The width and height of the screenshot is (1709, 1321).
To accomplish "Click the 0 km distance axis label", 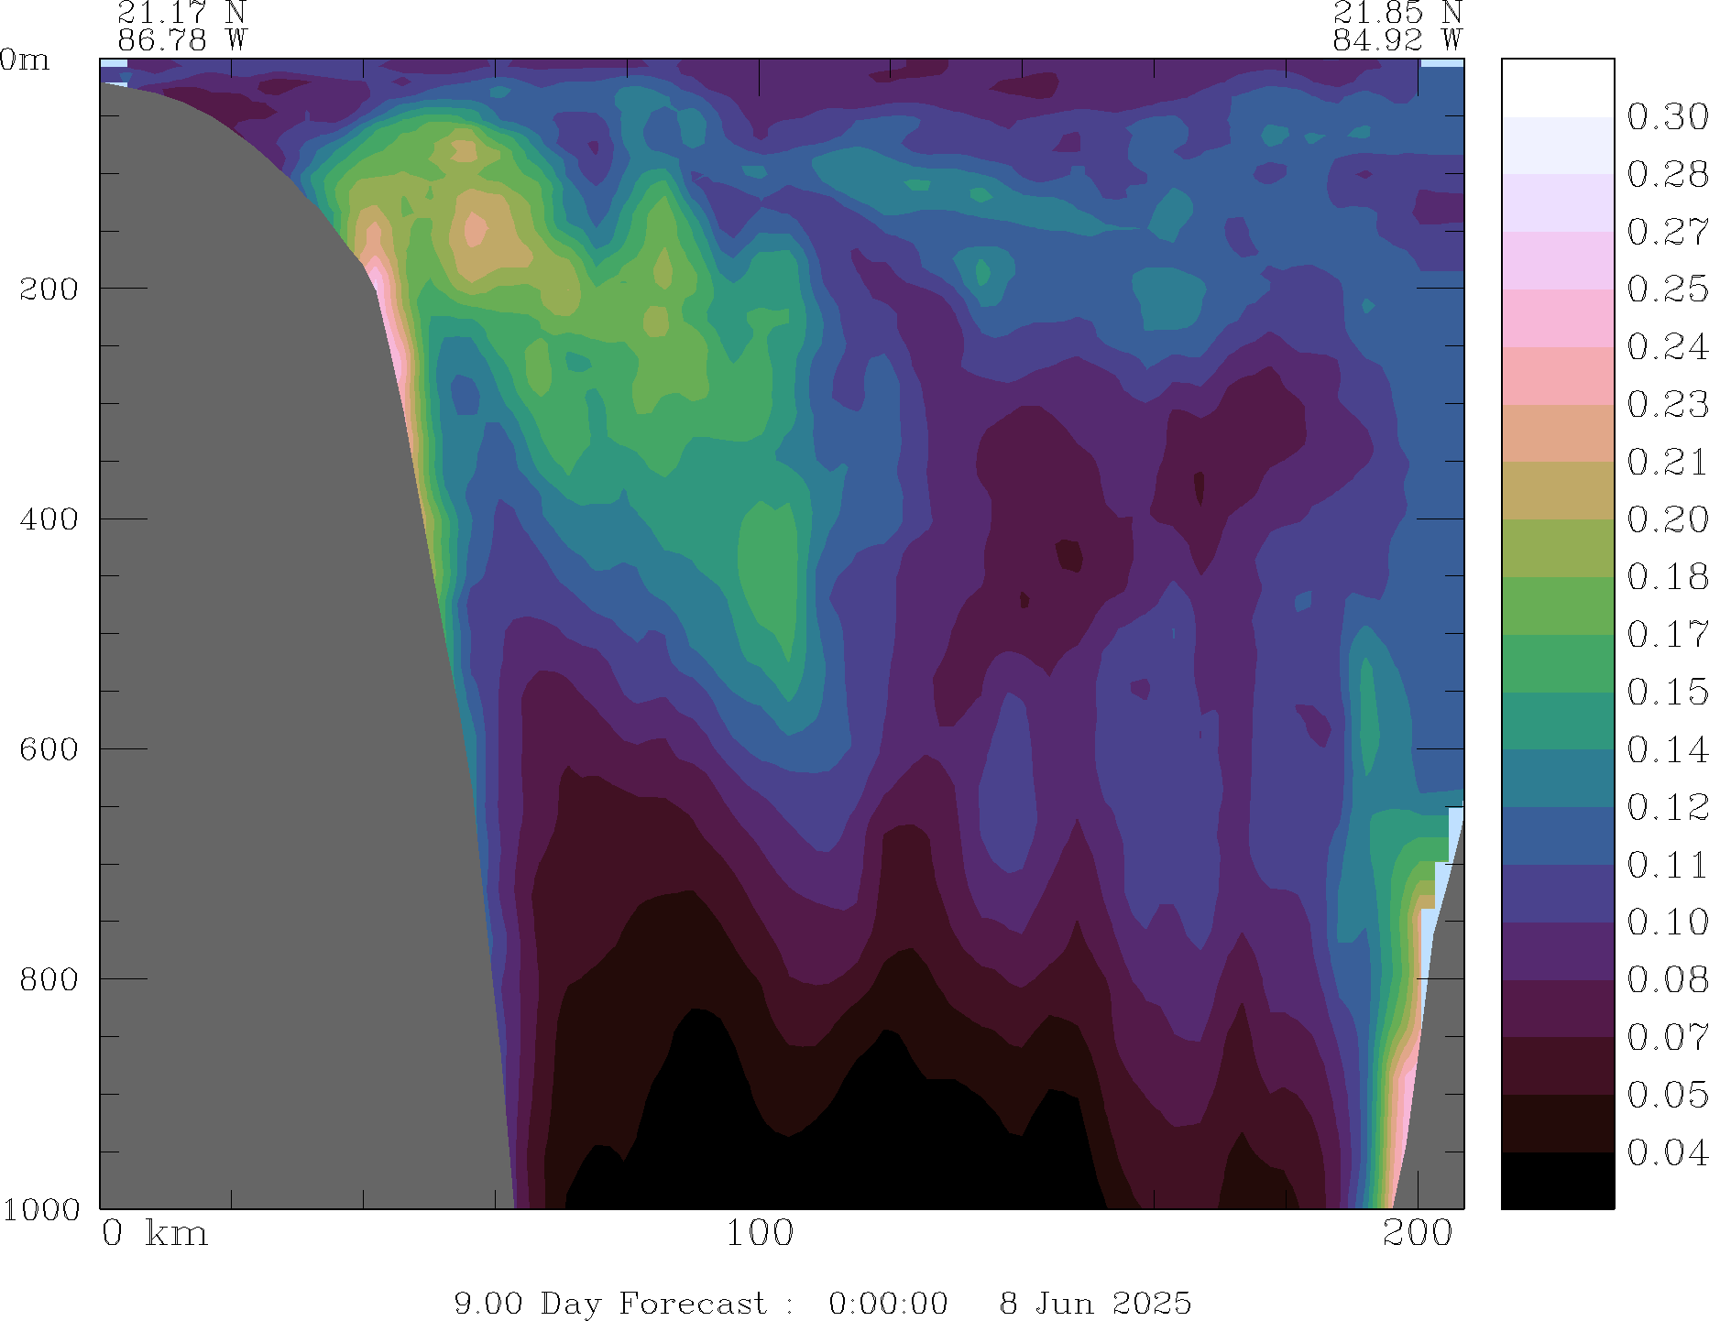I will [x=154, y=1233].
